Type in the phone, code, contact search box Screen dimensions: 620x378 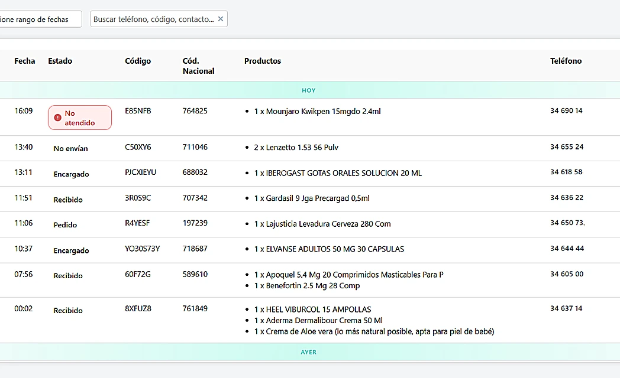[153, 19]
